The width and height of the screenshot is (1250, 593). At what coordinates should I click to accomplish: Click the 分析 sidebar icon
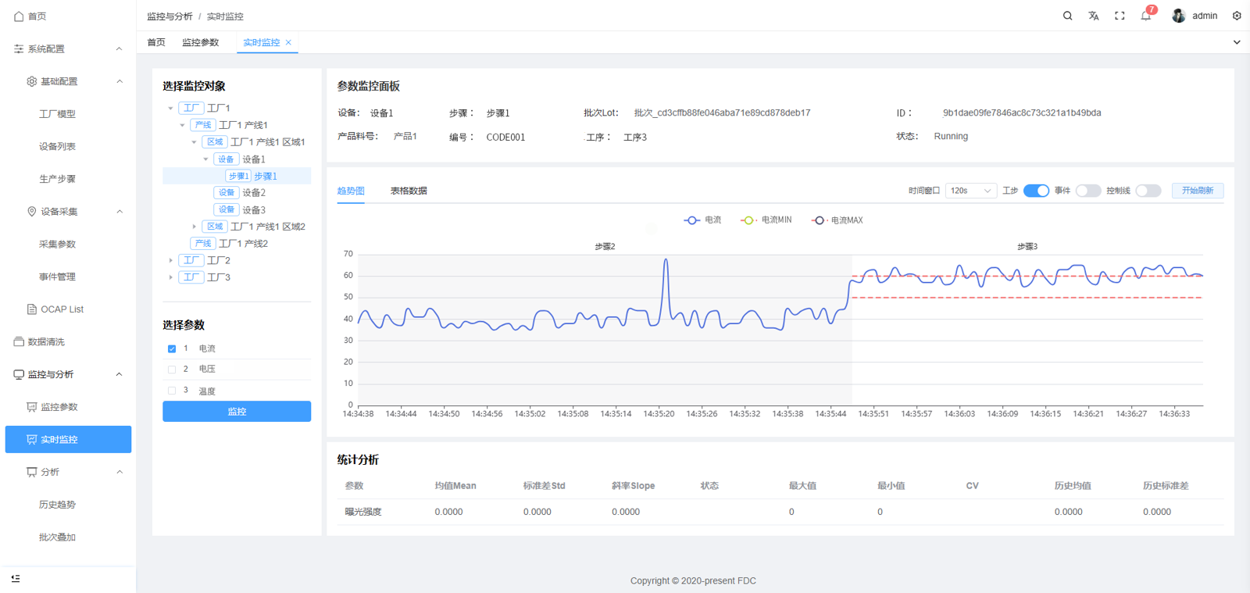coord(32,472)
